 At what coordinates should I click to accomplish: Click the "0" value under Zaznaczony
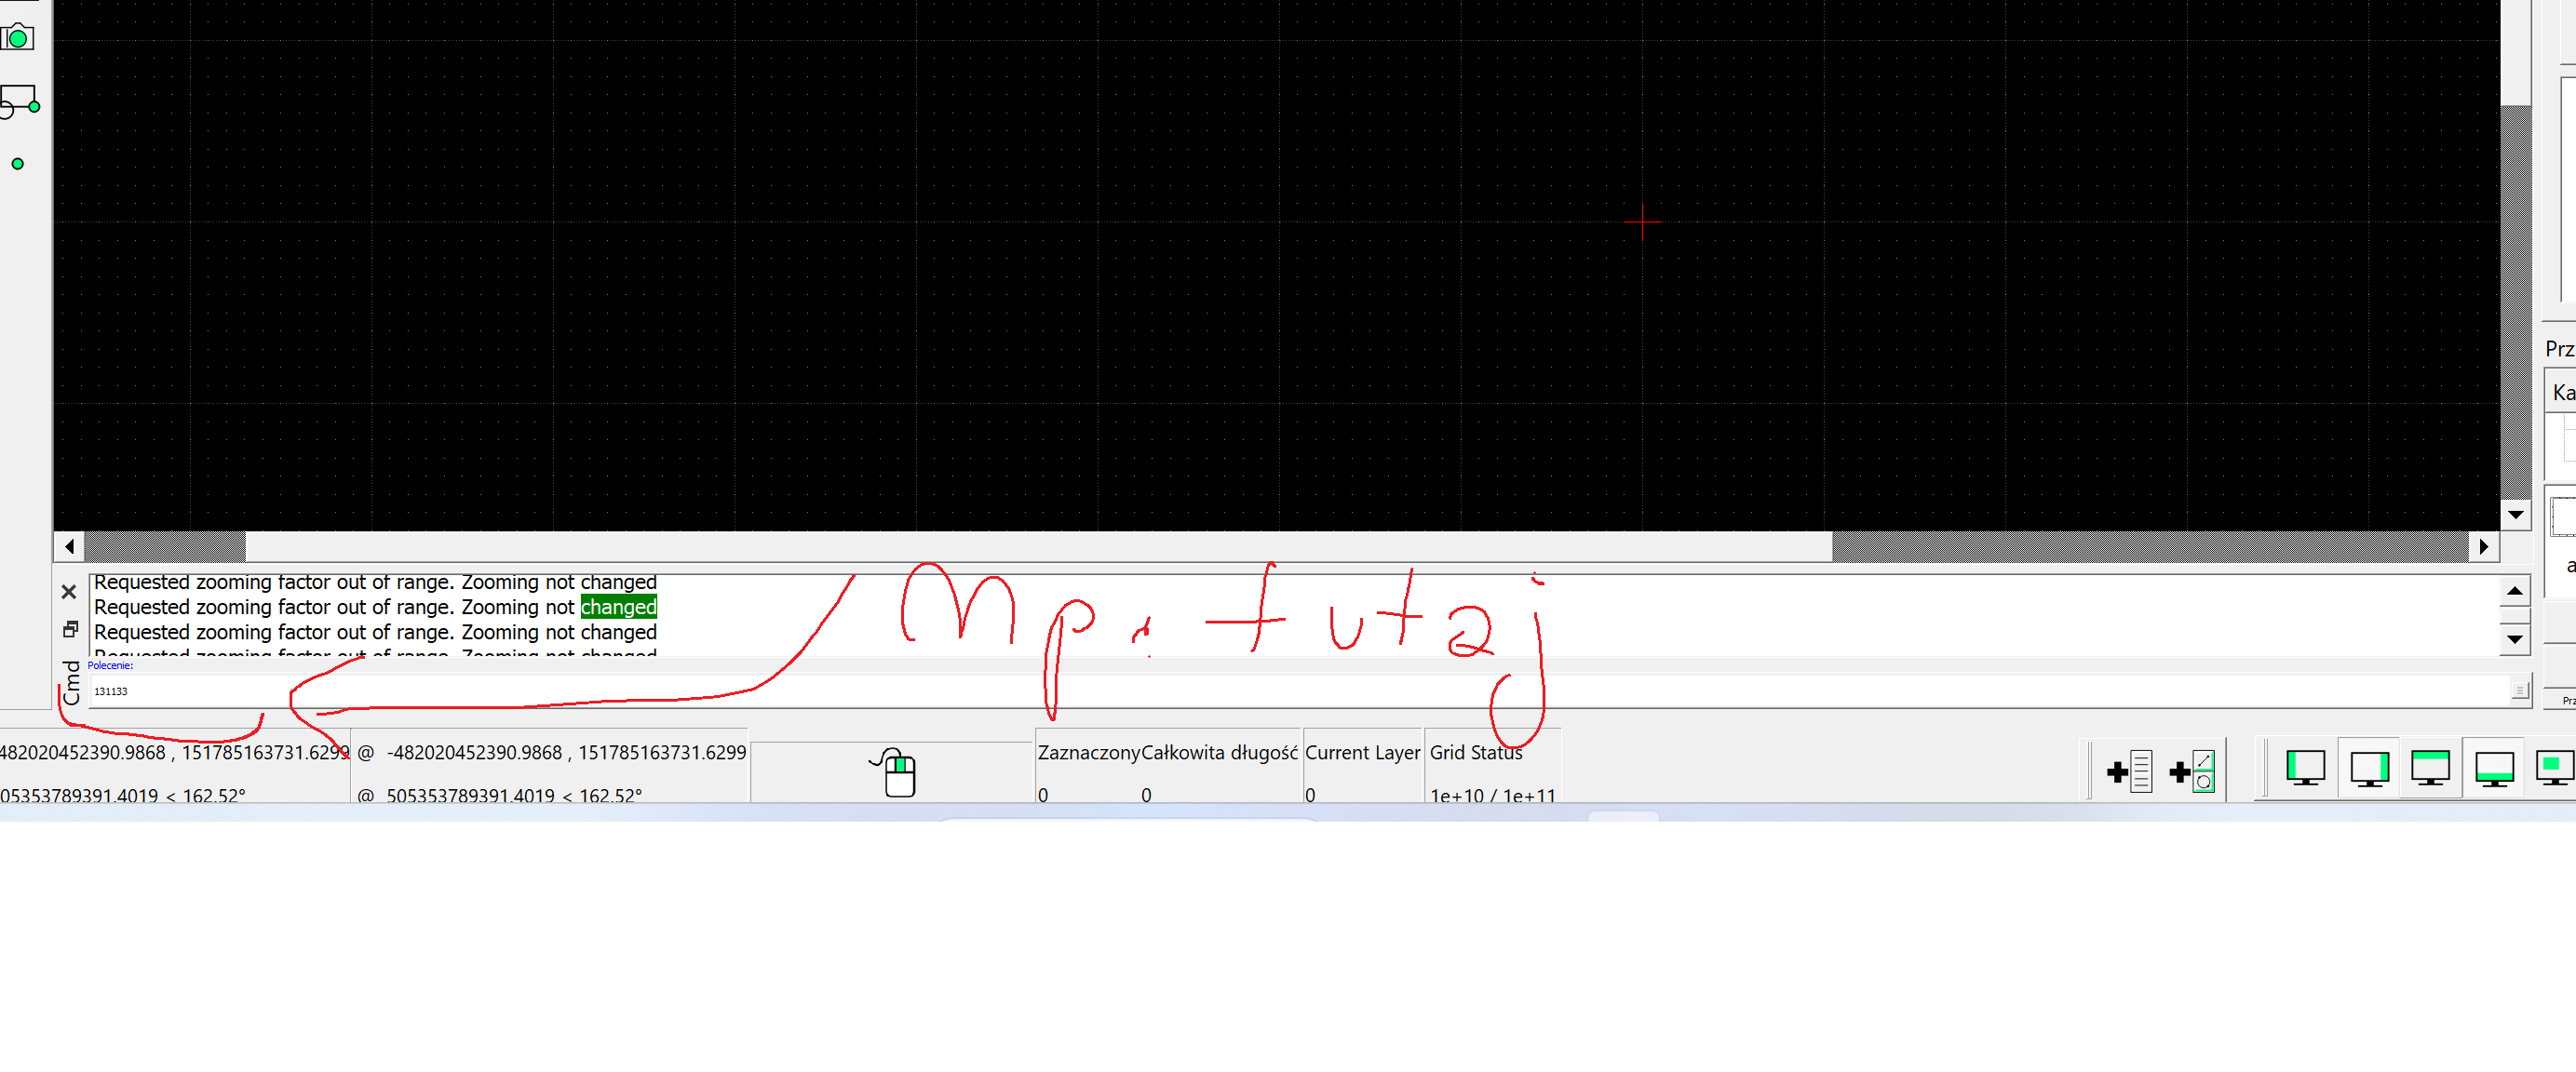[x=1043, y=795]
